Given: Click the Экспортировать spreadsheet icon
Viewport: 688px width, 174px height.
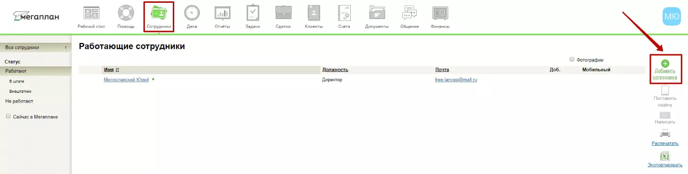Looking at the screenshot, I should coord(665,156).
